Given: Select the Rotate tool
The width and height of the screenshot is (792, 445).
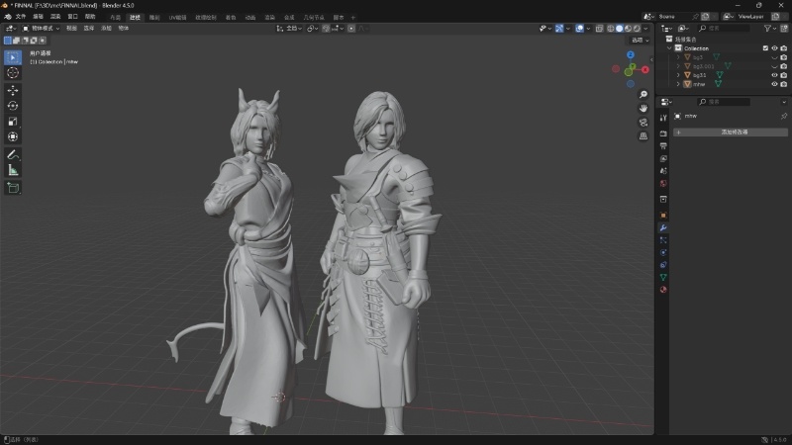Looking at the screenshot, I should [13, 106].
